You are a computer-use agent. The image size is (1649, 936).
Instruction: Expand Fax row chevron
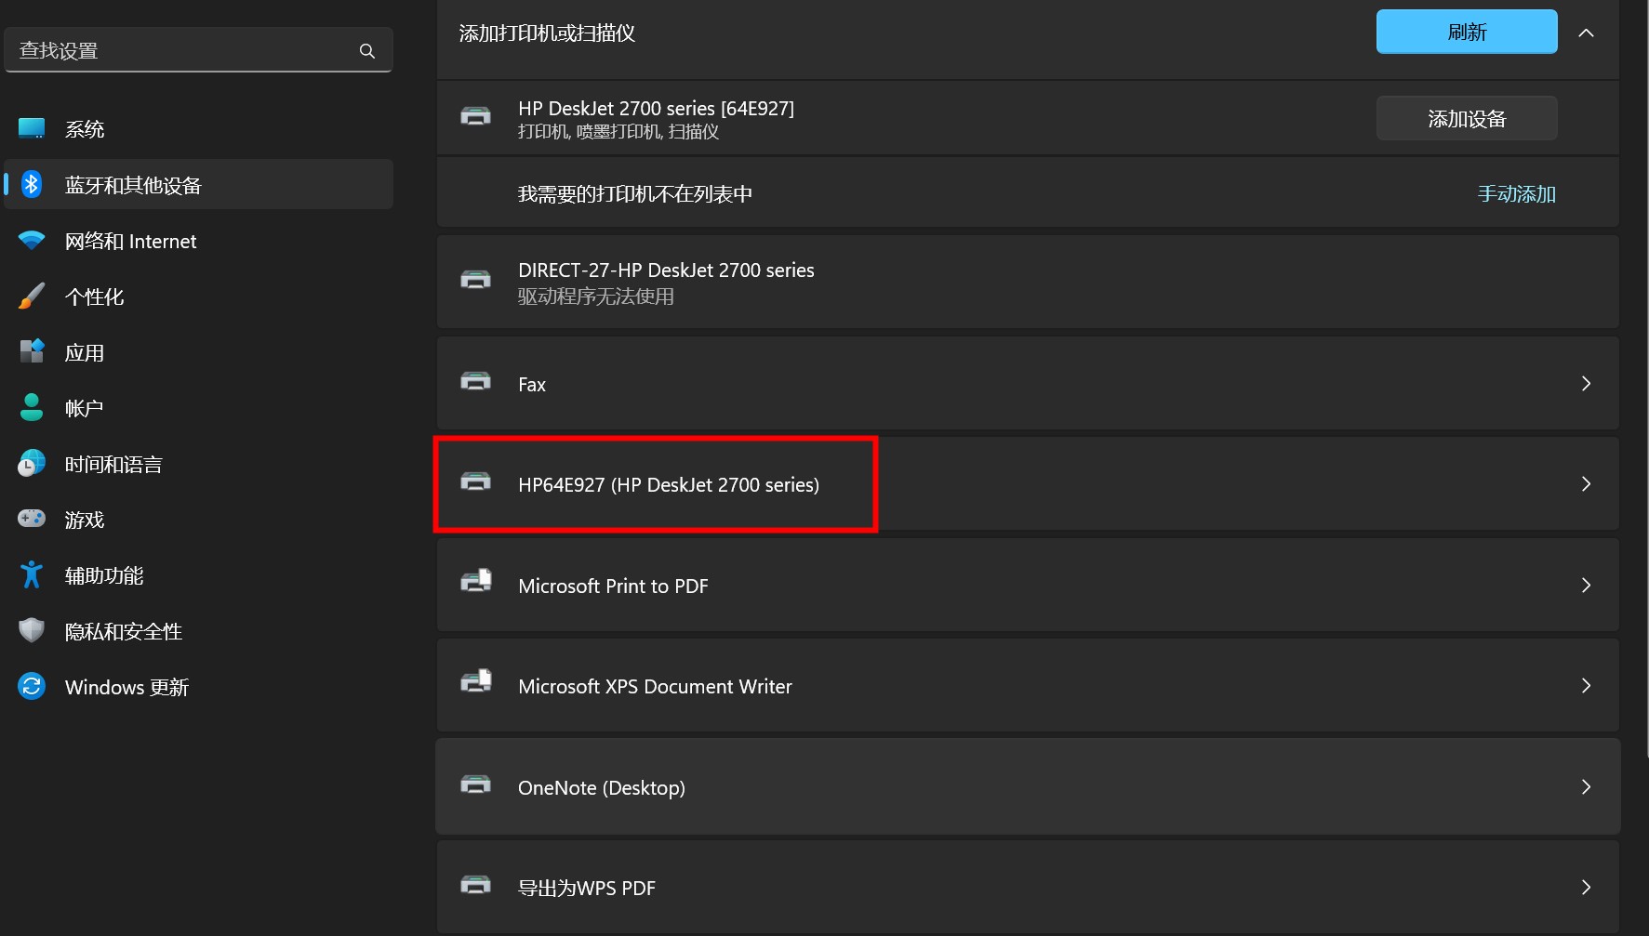click(x=1586, y=383)
